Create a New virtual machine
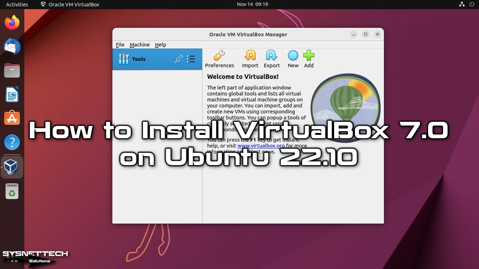 [293, 59]
